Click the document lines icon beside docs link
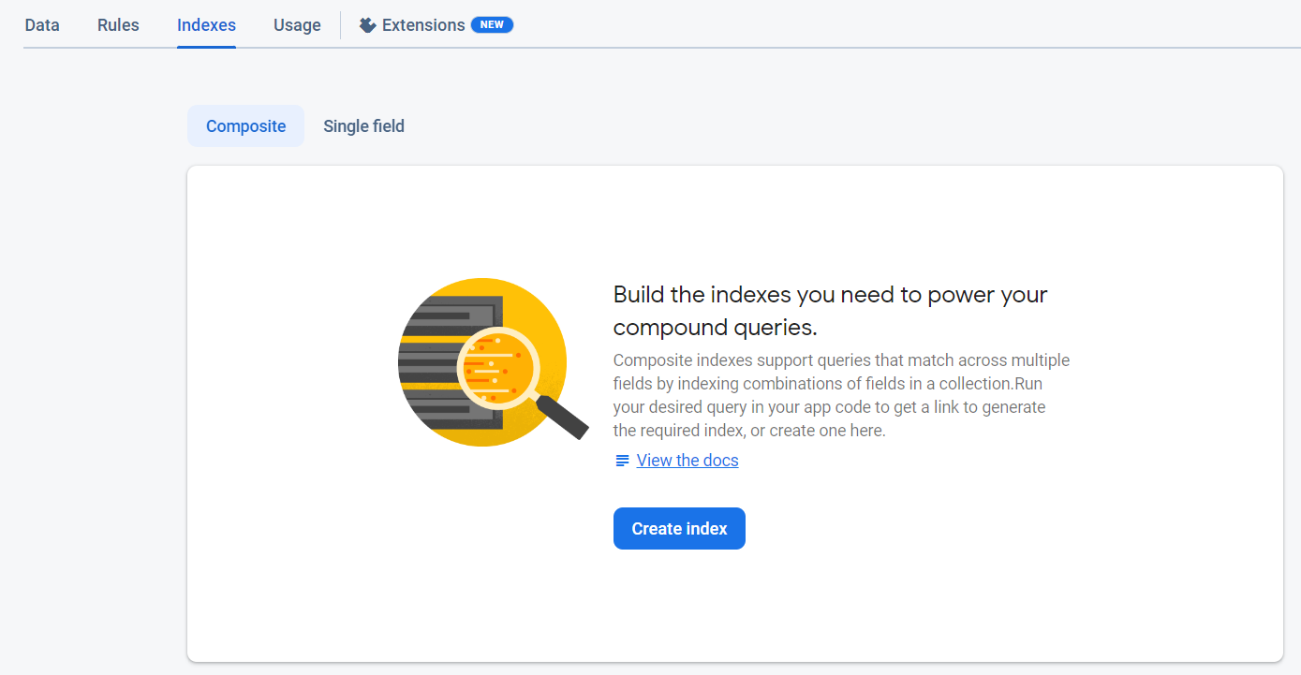Screen dimensions: 1301x675 622,461
